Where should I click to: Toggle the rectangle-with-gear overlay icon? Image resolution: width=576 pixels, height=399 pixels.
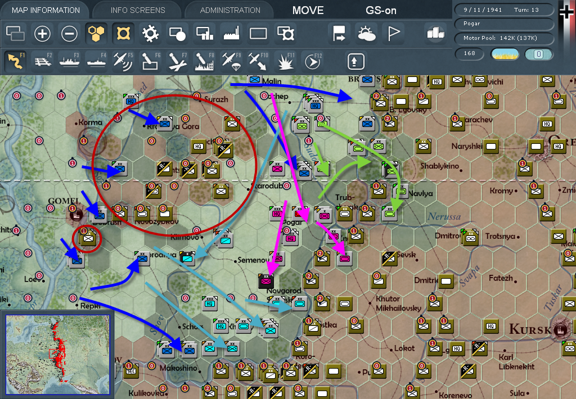coord(285,34)
